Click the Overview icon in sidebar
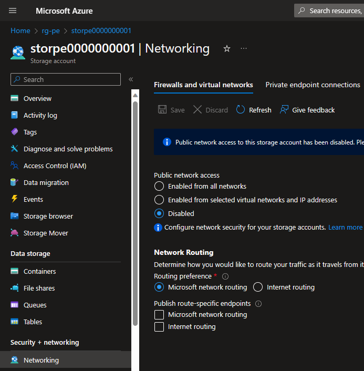Image resolution: width=364 pixels, height=371 pixels. (14, 98)
